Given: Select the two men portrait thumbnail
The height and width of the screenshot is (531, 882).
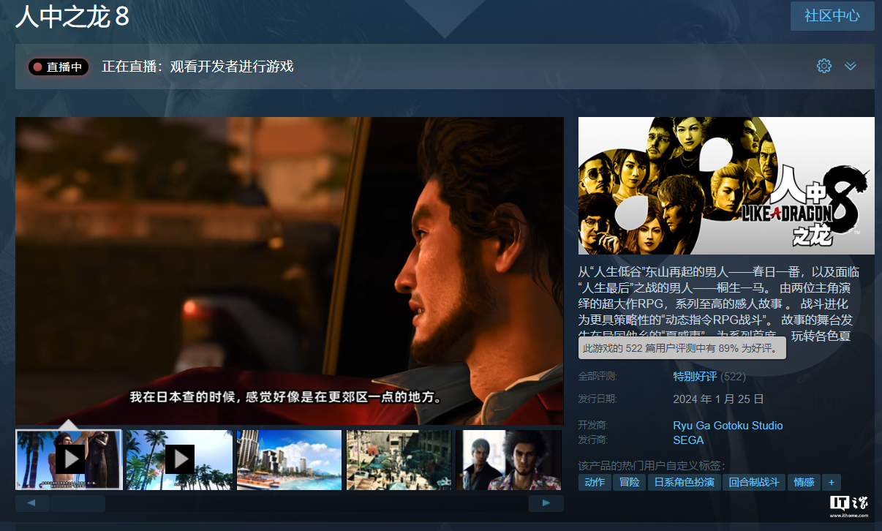Looking at the screenshot, I should click(509, 460).
